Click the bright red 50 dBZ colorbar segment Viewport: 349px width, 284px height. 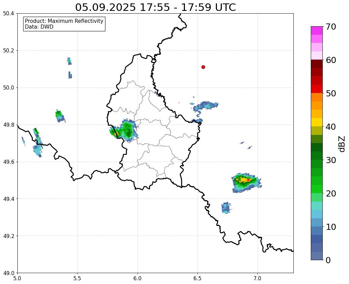point(317,89)
